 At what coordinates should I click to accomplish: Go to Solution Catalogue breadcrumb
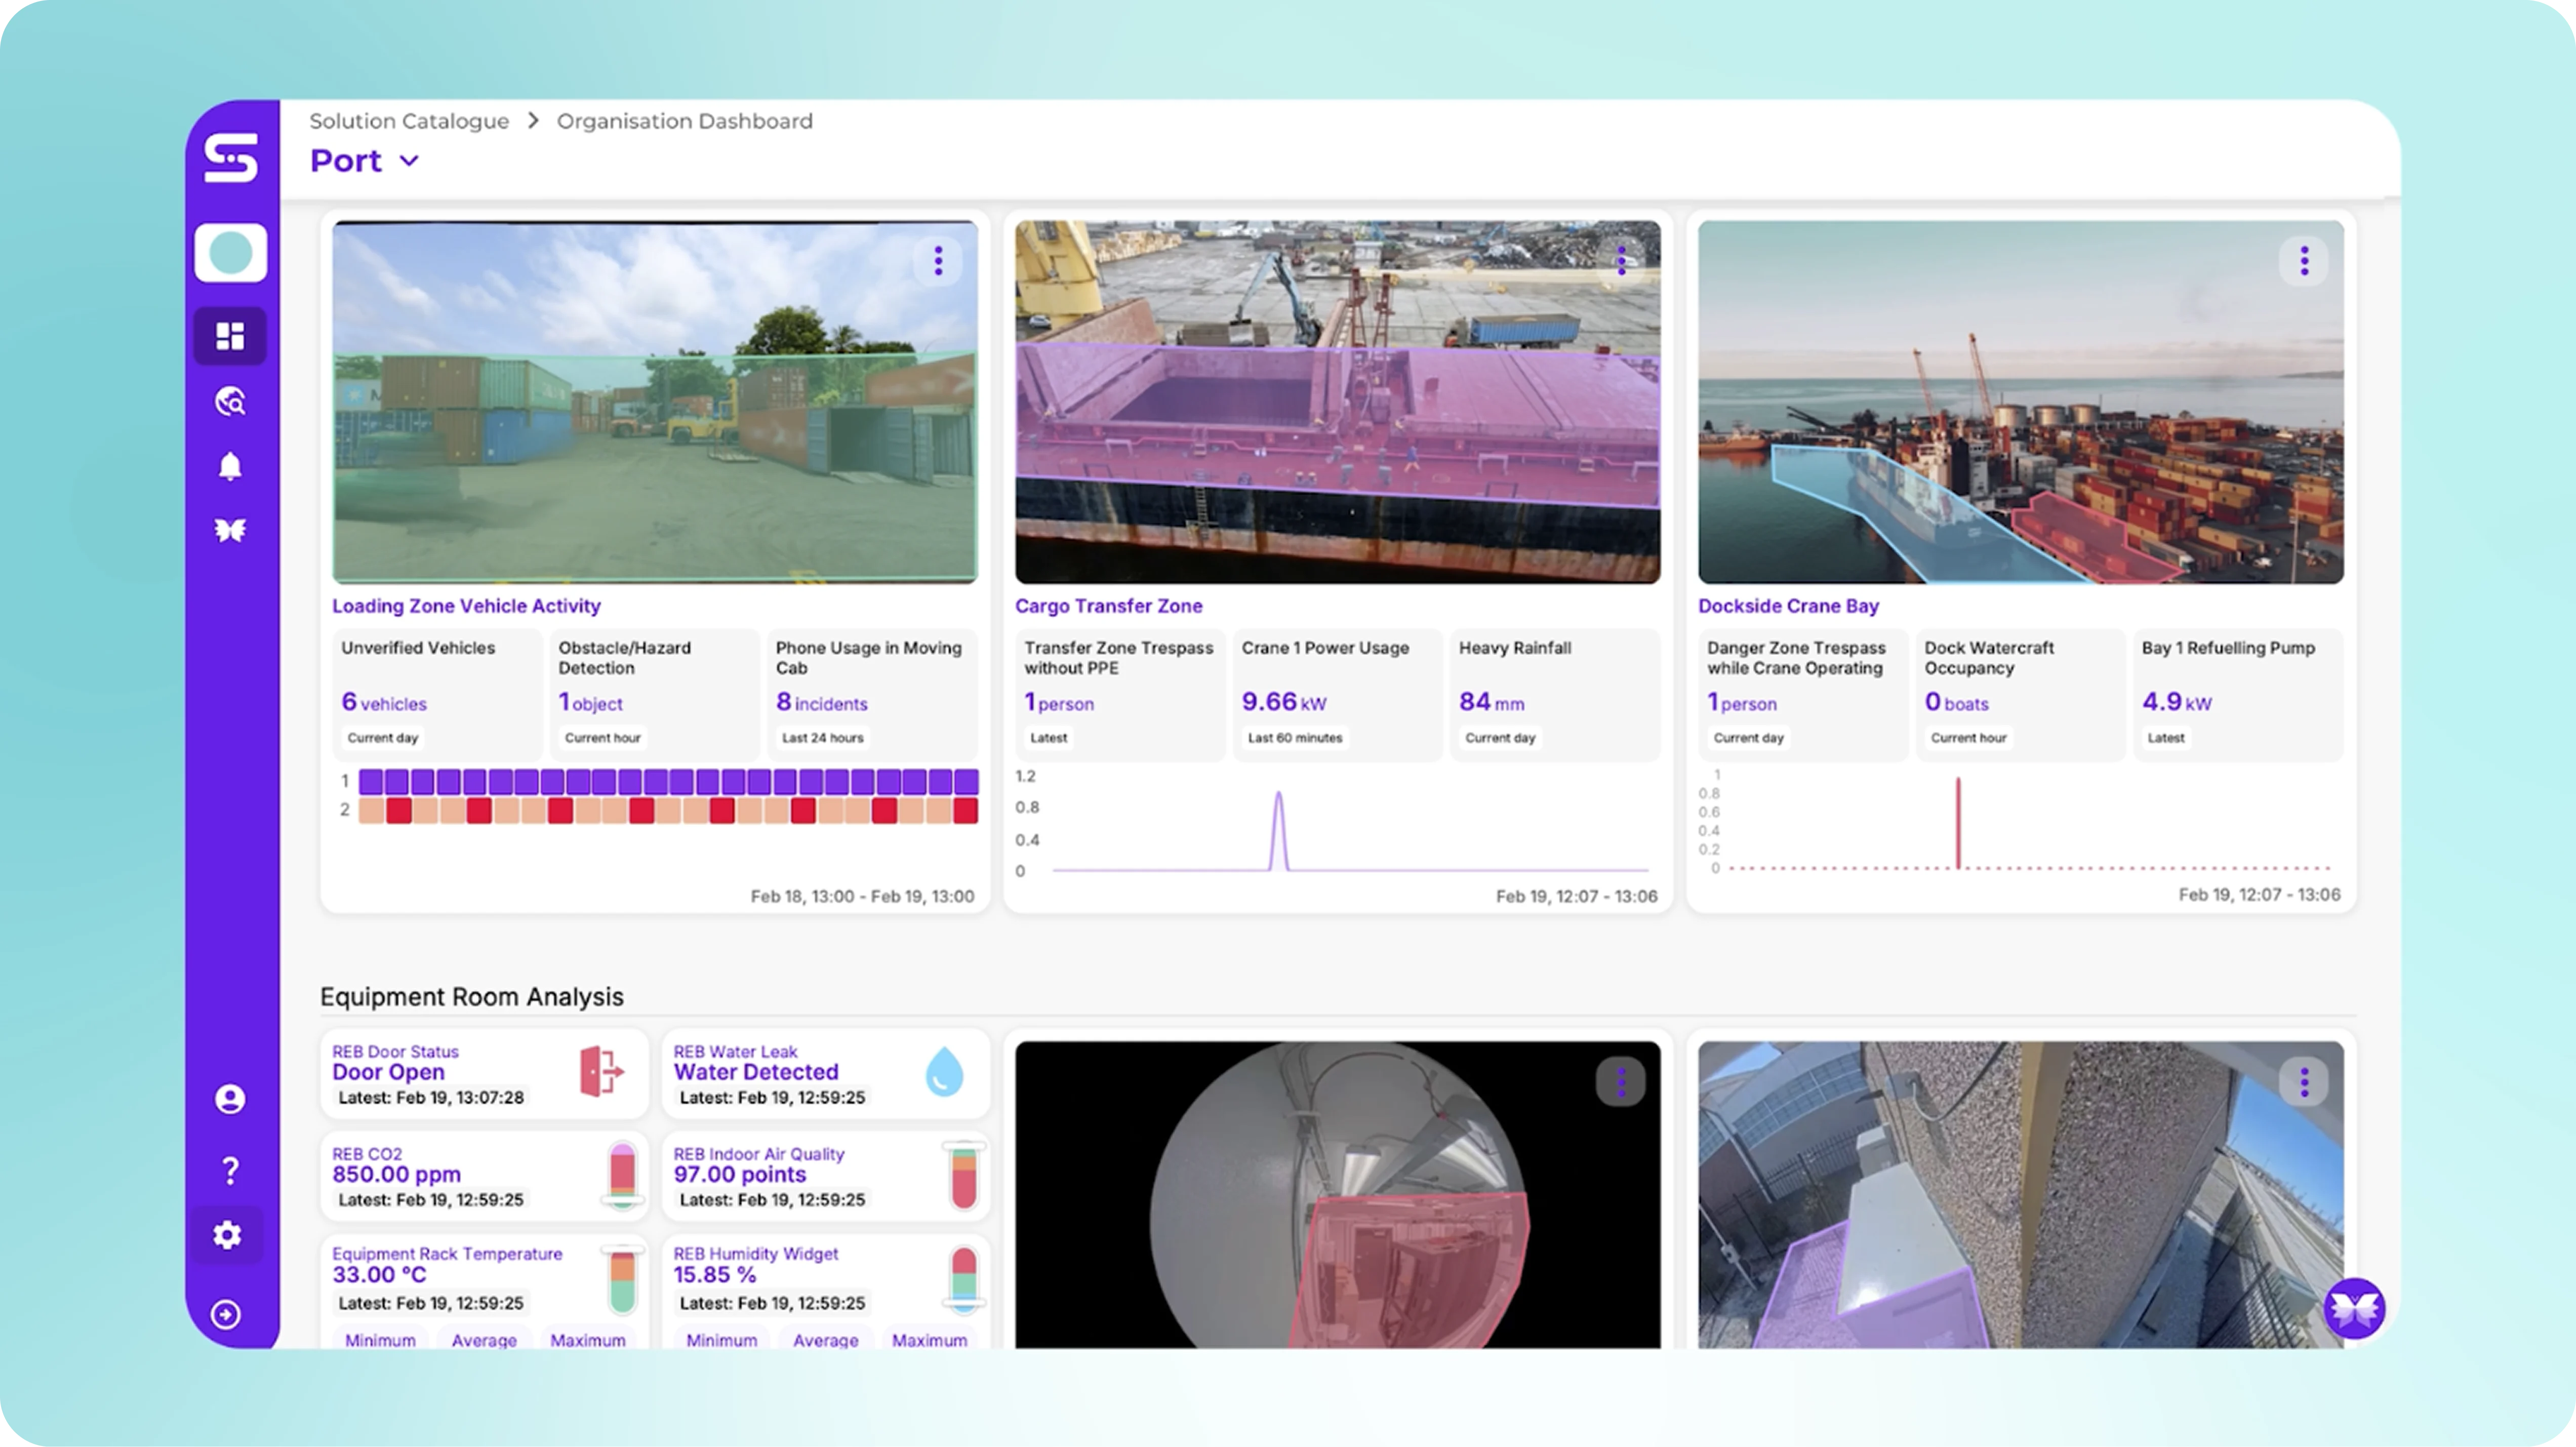click(x=408, y=121)
